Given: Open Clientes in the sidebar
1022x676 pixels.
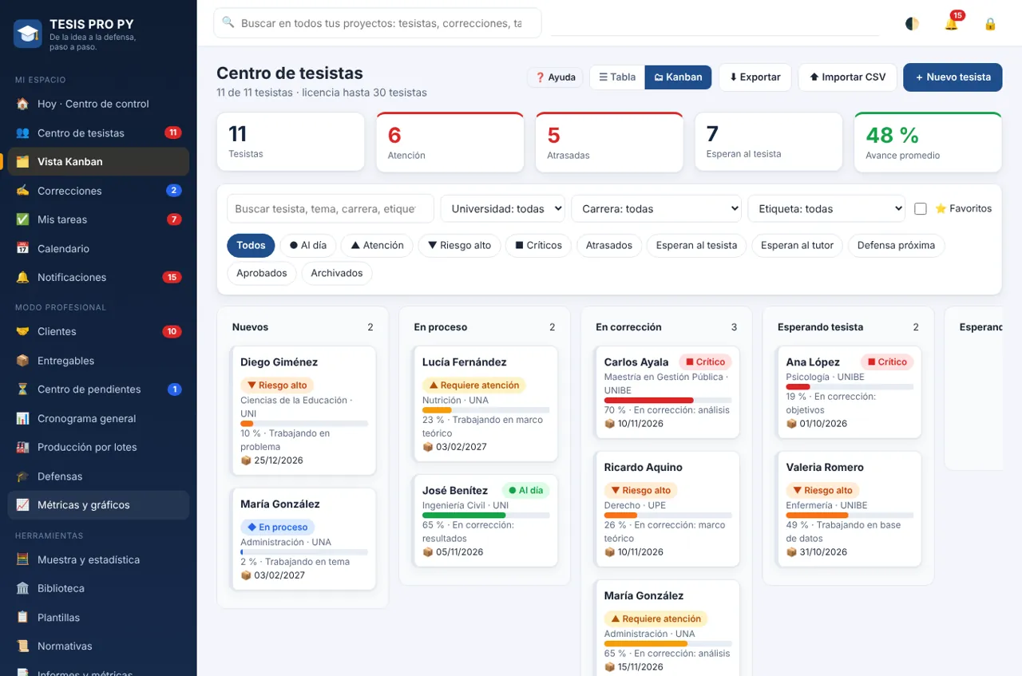Looking at the screenshot, I should click(x=98, y=331).
